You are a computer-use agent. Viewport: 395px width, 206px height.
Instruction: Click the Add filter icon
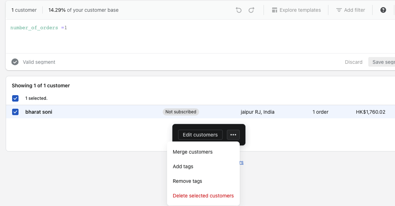pyautogui.click(x=339, y=10)
